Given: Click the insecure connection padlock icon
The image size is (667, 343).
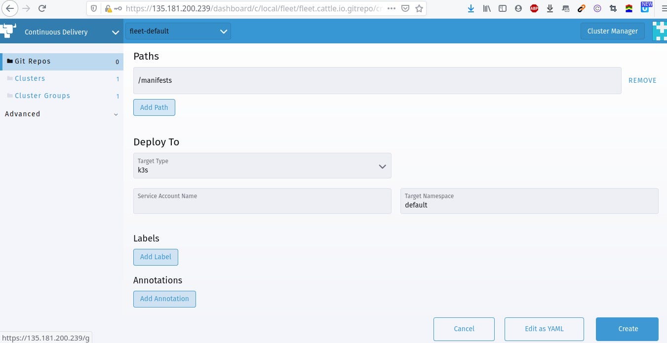Looking at the screenshot, I should [108, 8].
